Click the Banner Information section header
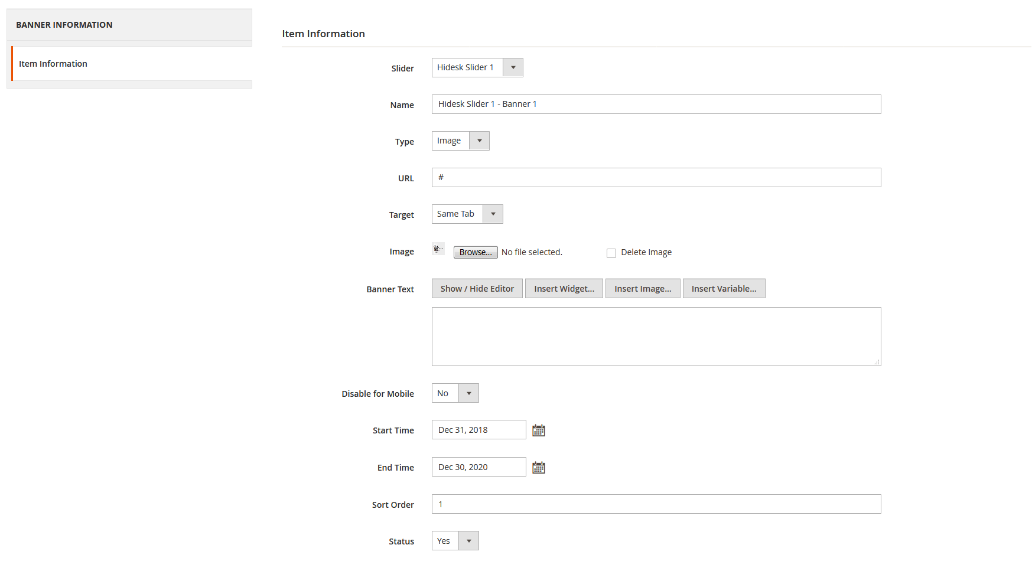Screen dimensions: 1032x584 (64, 25)
